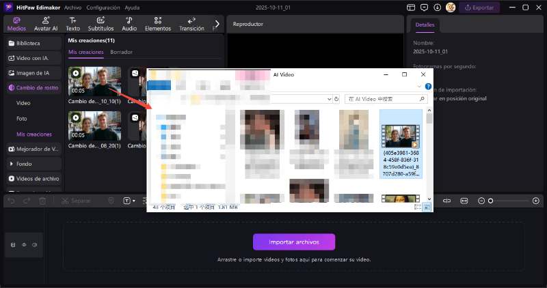Select the Texto tool icon
The height and width of the screenshot is (288, 547).
(x=72, y=24)
